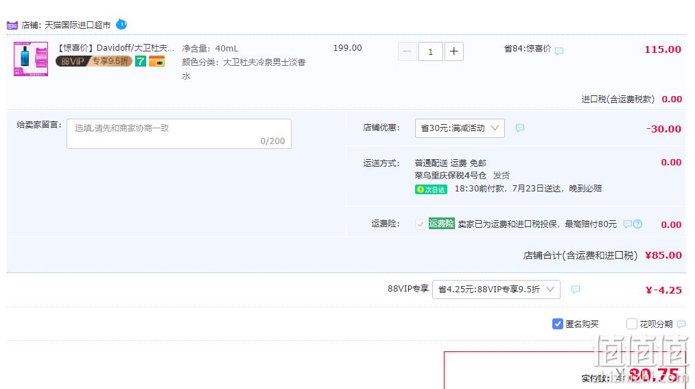Click the 进口税(含运费税款) label
695x389 pixels.
pos(618,99)
